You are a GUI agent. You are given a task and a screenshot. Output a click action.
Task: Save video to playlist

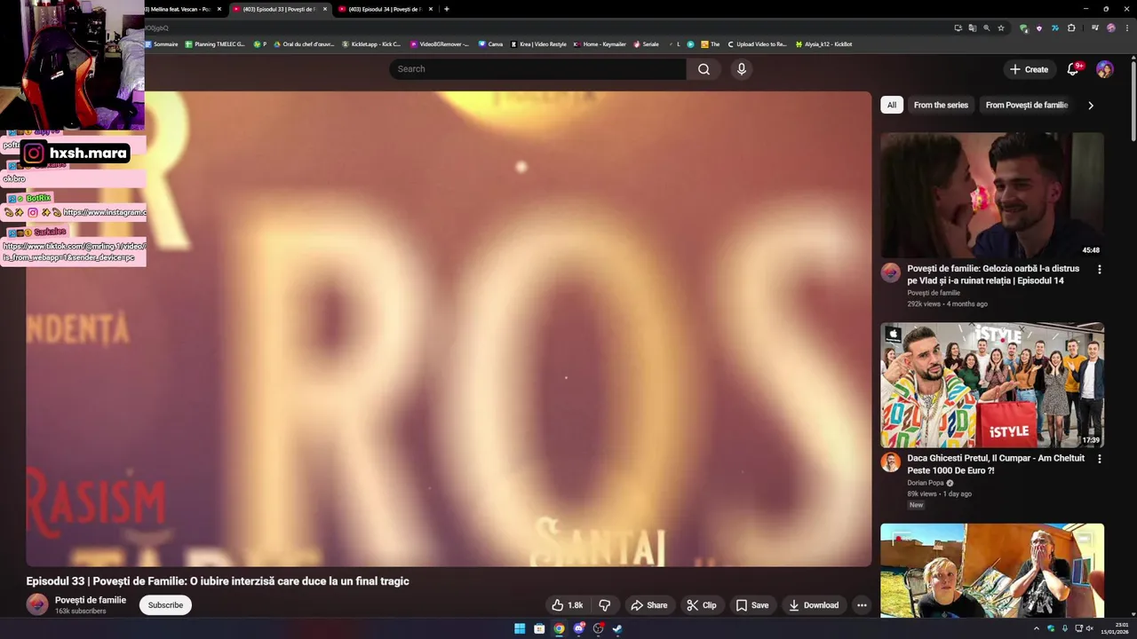pos(752,605)
